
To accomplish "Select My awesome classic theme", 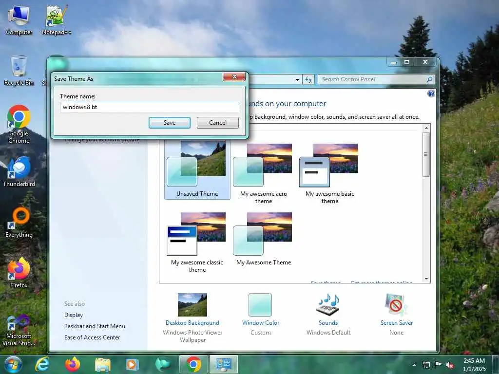I will 197,242.
